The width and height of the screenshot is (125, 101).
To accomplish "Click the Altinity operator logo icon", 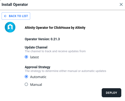I will 10,27.
